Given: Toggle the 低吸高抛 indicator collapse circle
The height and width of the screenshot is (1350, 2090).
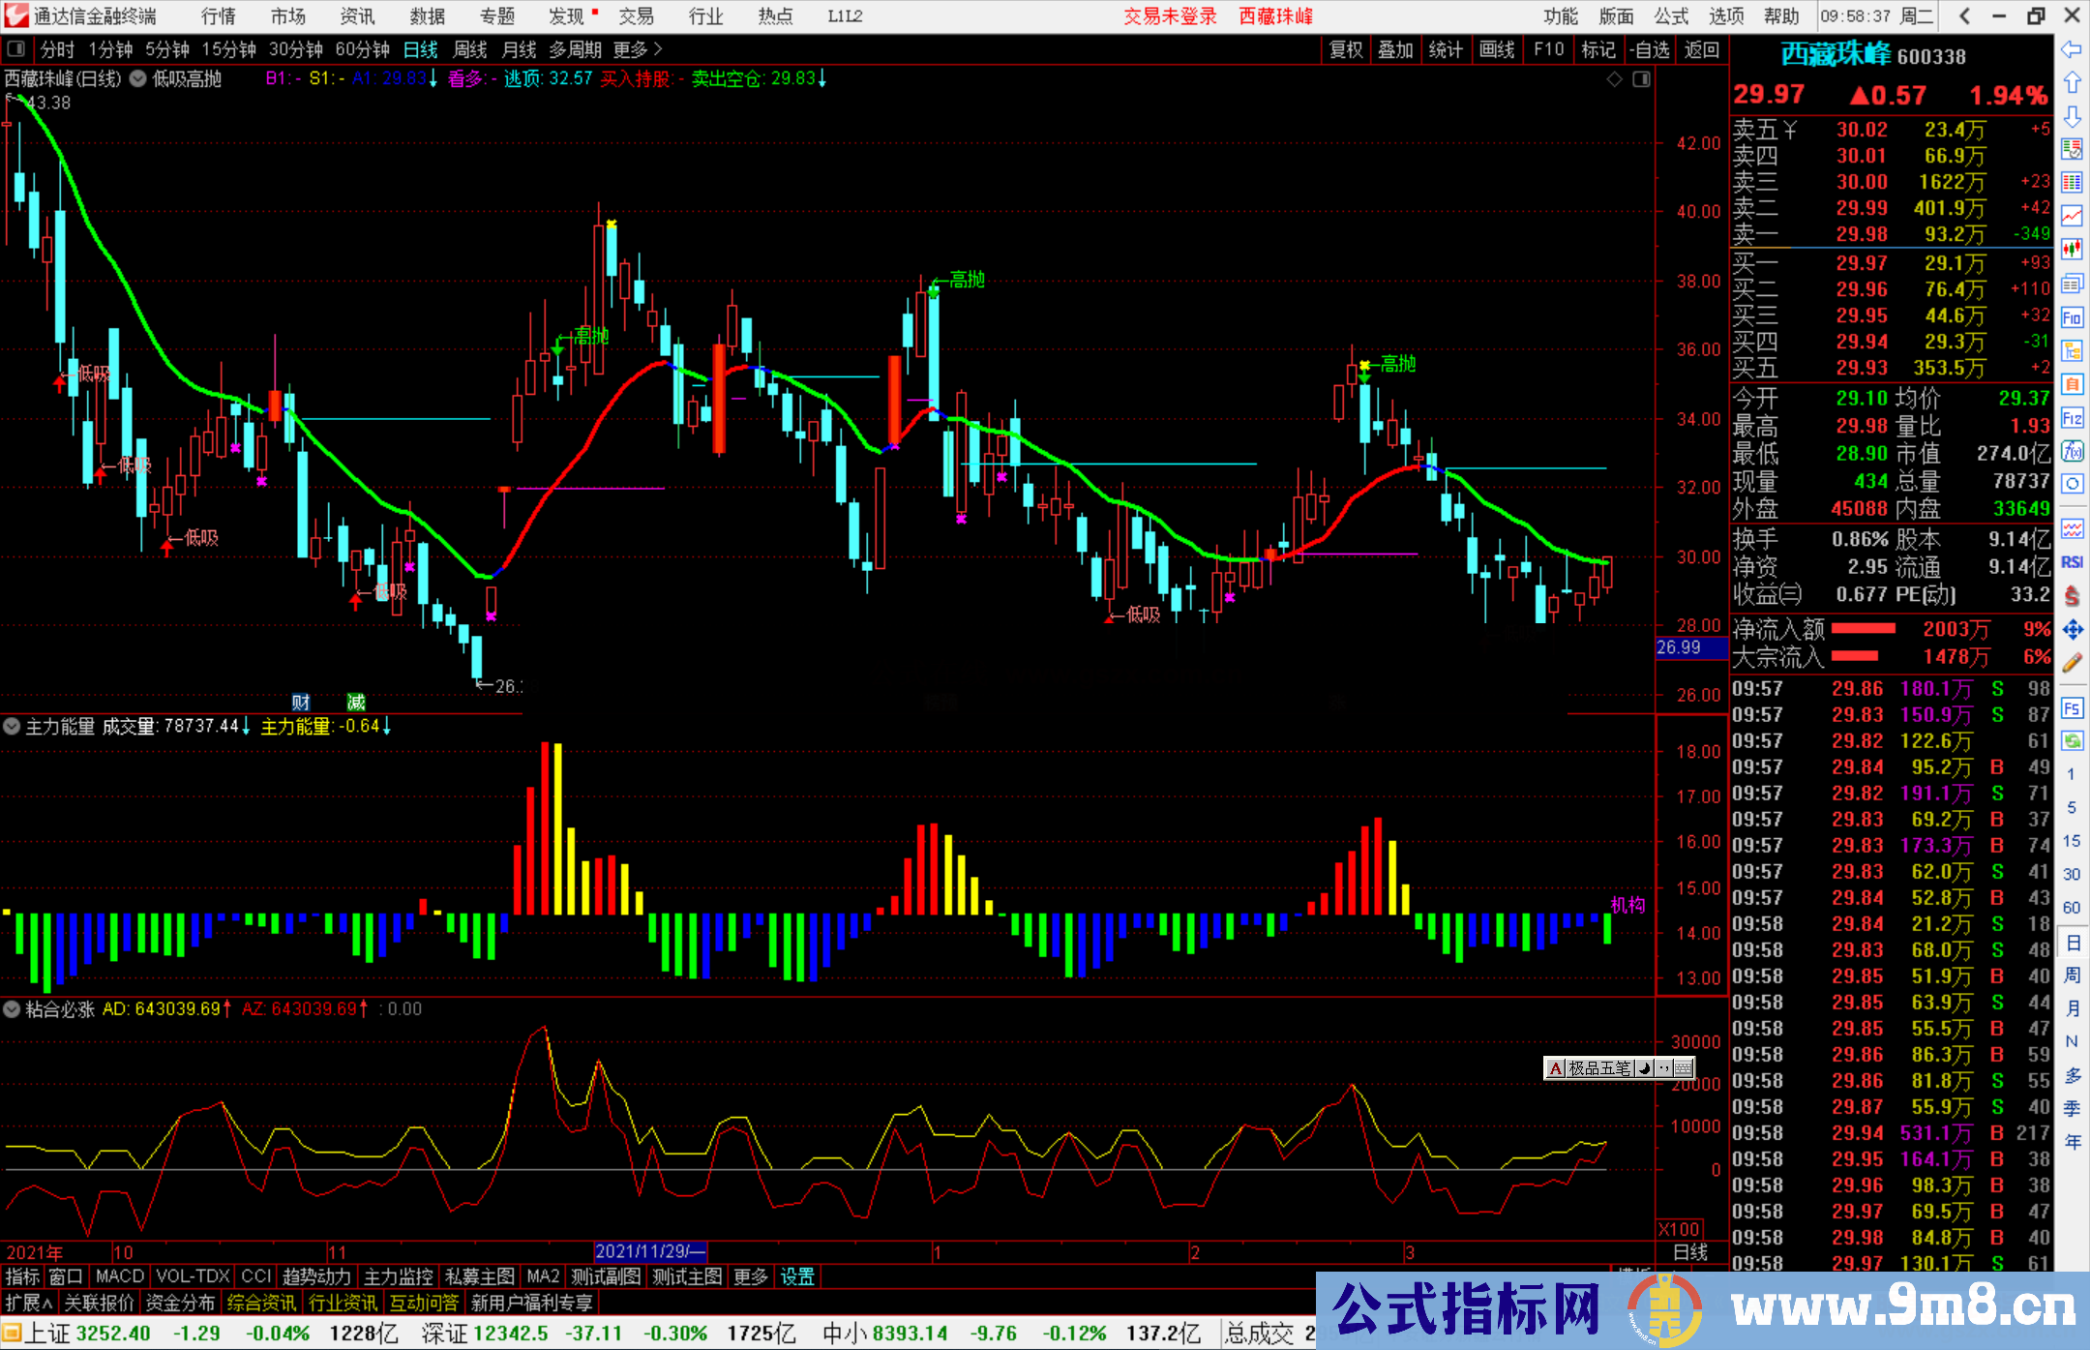Looking at the screenshot, I should (138, 79).
